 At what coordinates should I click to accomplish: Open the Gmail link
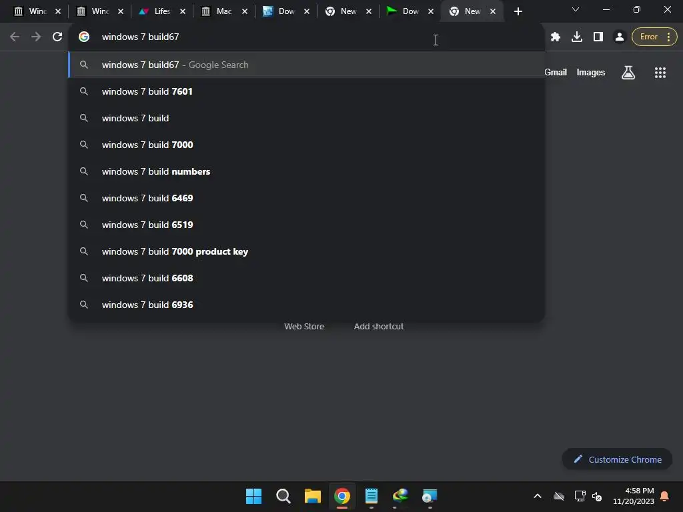point(556,72)
